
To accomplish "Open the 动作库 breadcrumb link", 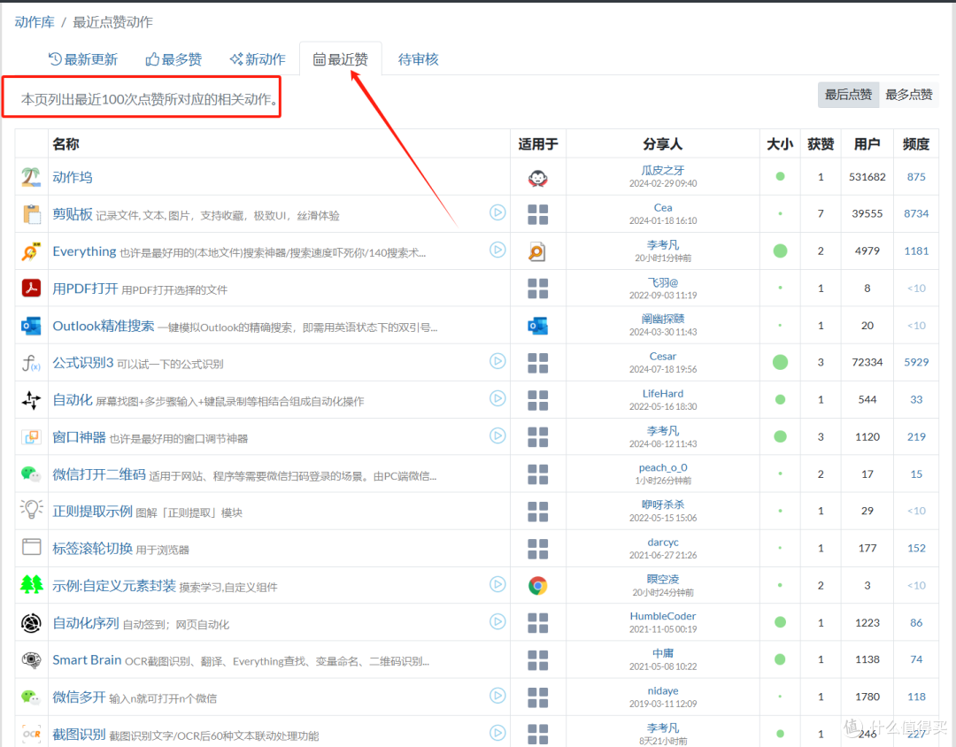I will 35,22.
